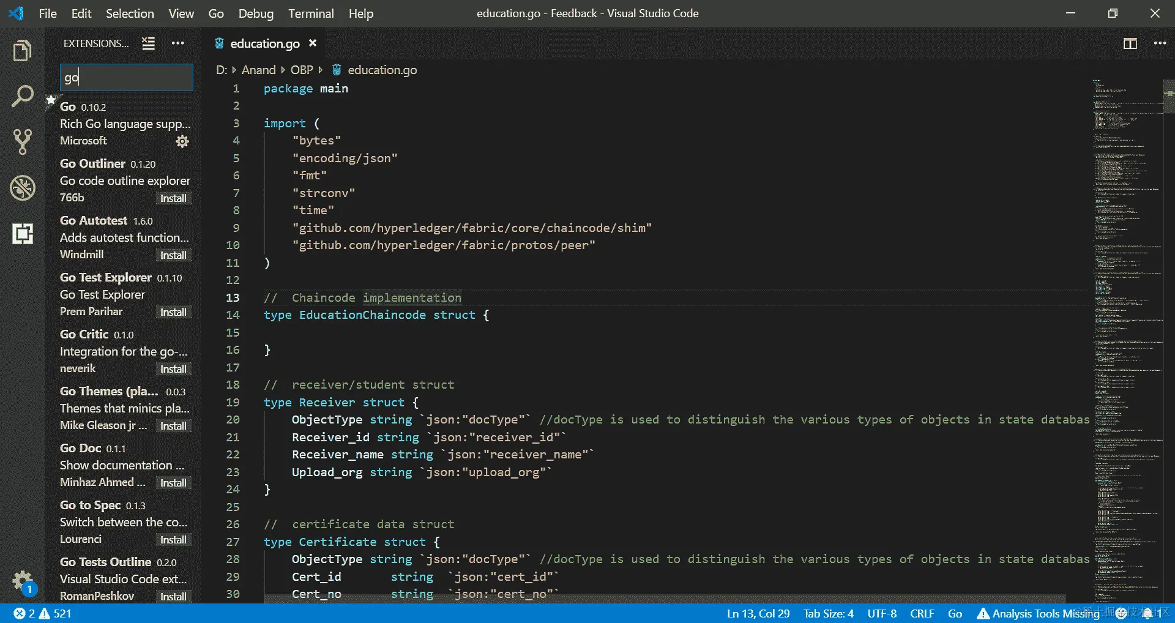Viewport: 1175px width, 623px height.
Task: Click line number 13 in the gutter
Action: click(233, 298)
